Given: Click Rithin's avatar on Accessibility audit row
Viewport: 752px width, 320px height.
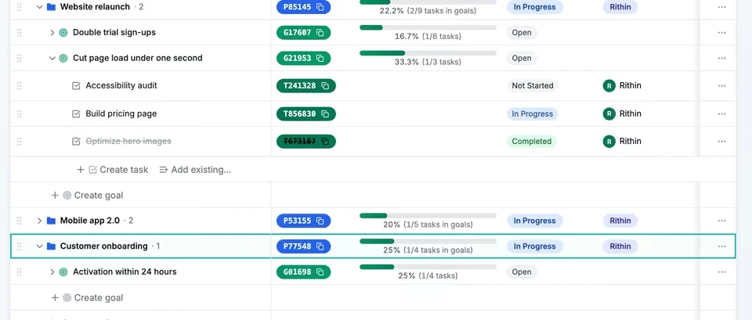Looking at the screenshot, I should (609, 86).
